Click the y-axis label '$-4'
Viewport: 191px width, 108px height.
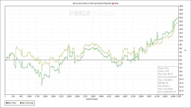[181, 68]
